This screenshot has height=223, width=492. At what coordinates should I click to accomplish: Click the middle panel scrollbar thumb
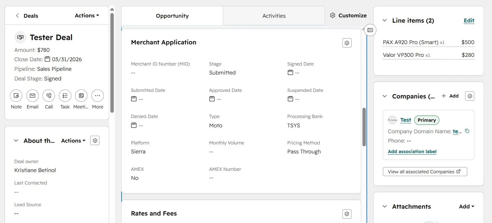point(364,127)
